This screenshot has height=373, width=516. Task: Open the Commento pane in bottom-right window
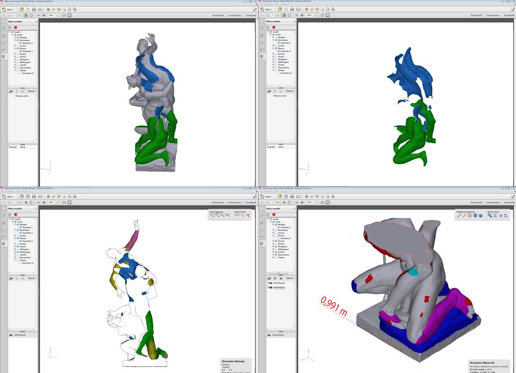[x=493, y=202]
